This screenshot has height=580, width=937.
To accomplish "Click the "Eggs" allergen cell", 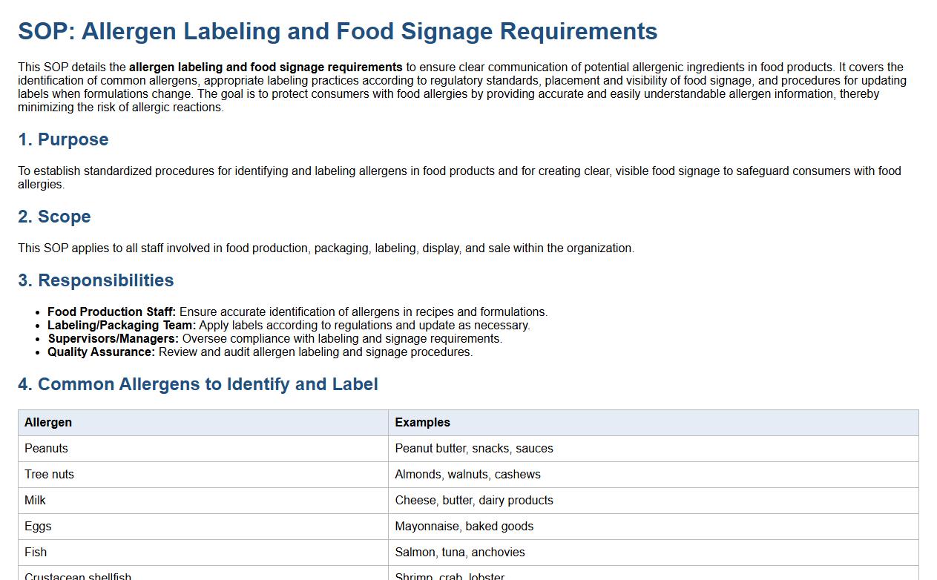I will click(38, 526).
